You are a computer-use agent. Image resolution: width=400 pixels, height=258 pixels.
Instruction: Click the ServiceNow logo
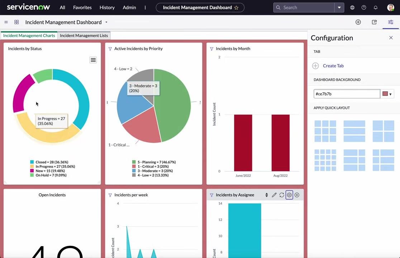tap(28, 7)
